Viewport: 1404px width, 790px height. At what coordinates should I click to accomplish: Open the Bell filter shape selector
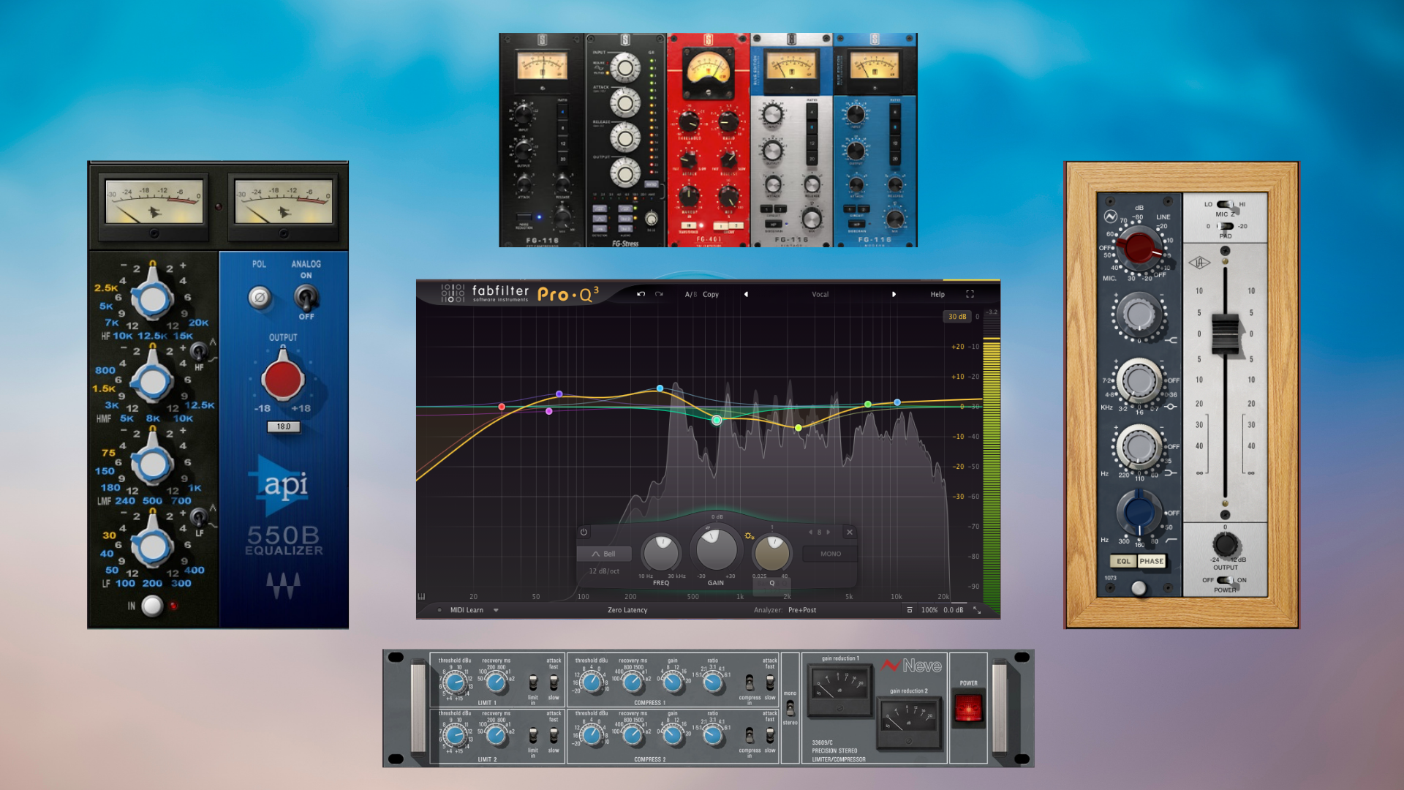(x=604, y=554)
